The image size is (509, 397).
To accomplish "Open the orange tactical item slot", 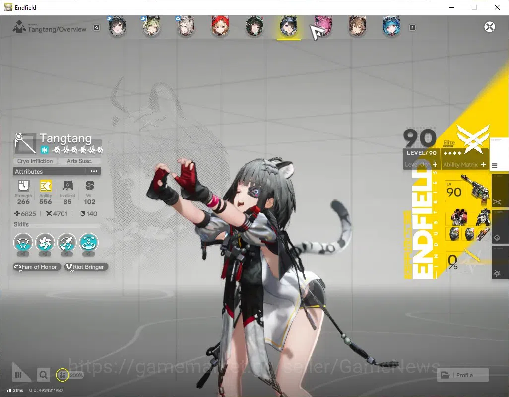I will [x=483, y=234].
